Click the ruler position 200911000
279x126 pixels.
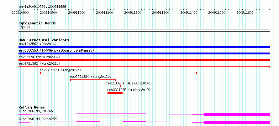point(76,13)
